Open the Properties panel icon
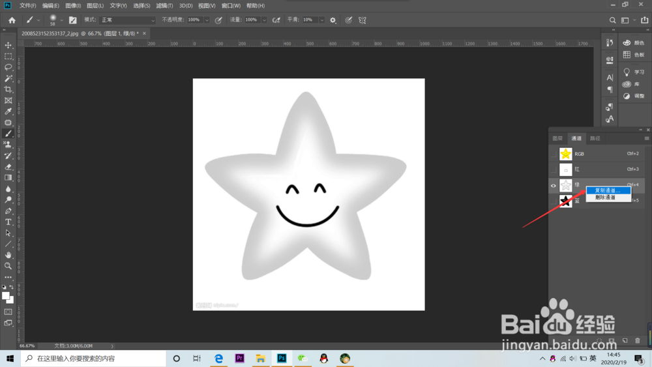The height and width of the screenshot is (367, 652). 610,60
